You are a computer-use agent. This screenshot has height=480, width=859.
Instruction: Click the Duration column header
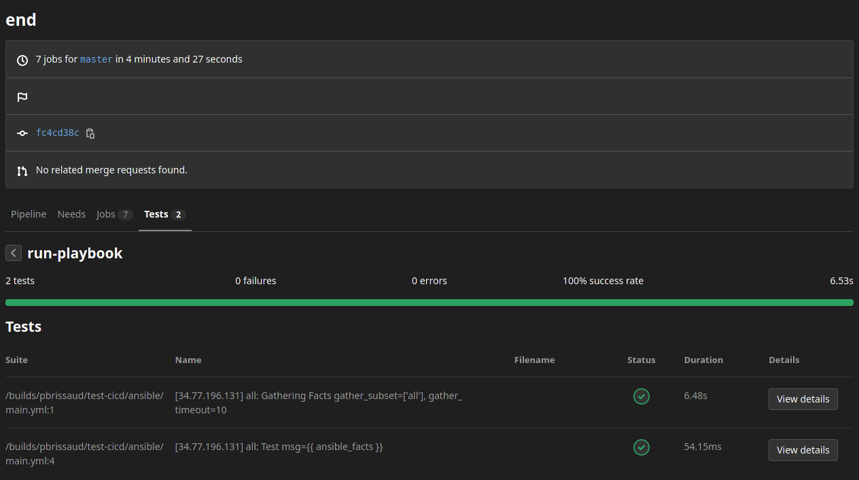[x=703, y=360]
